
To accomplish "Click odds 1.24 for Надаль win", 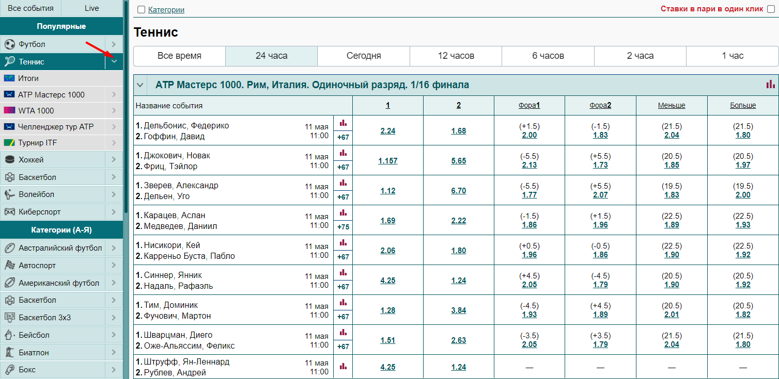I will [x=459, y=281].
